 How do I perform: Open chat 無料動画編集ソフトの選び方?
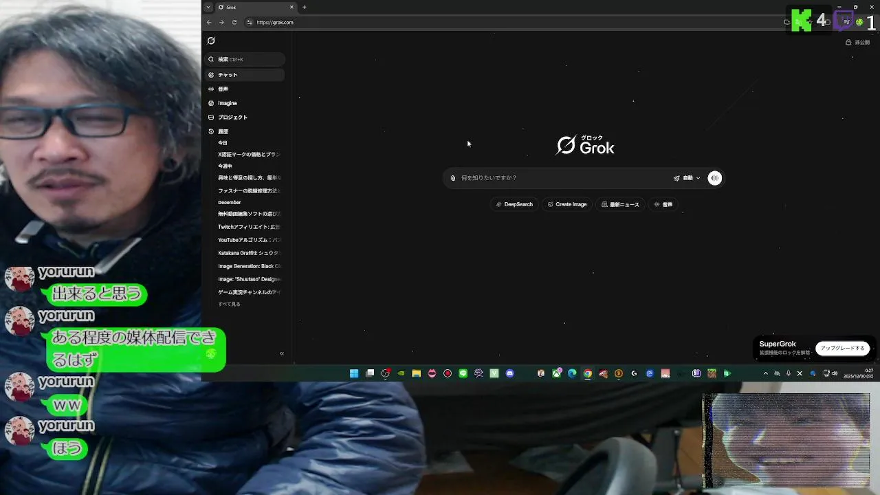point(249,214)
